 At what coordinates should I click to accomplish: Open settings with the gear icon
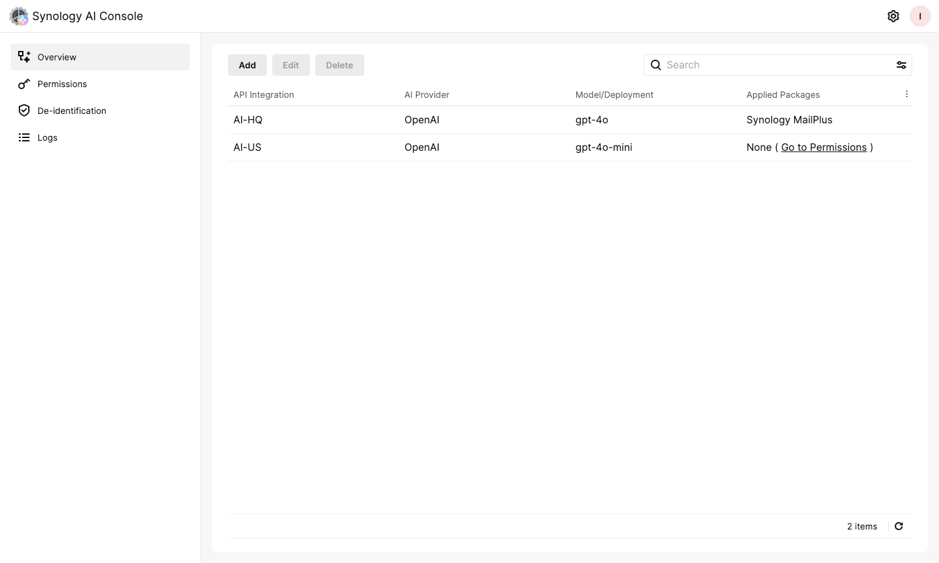[893, 16]
